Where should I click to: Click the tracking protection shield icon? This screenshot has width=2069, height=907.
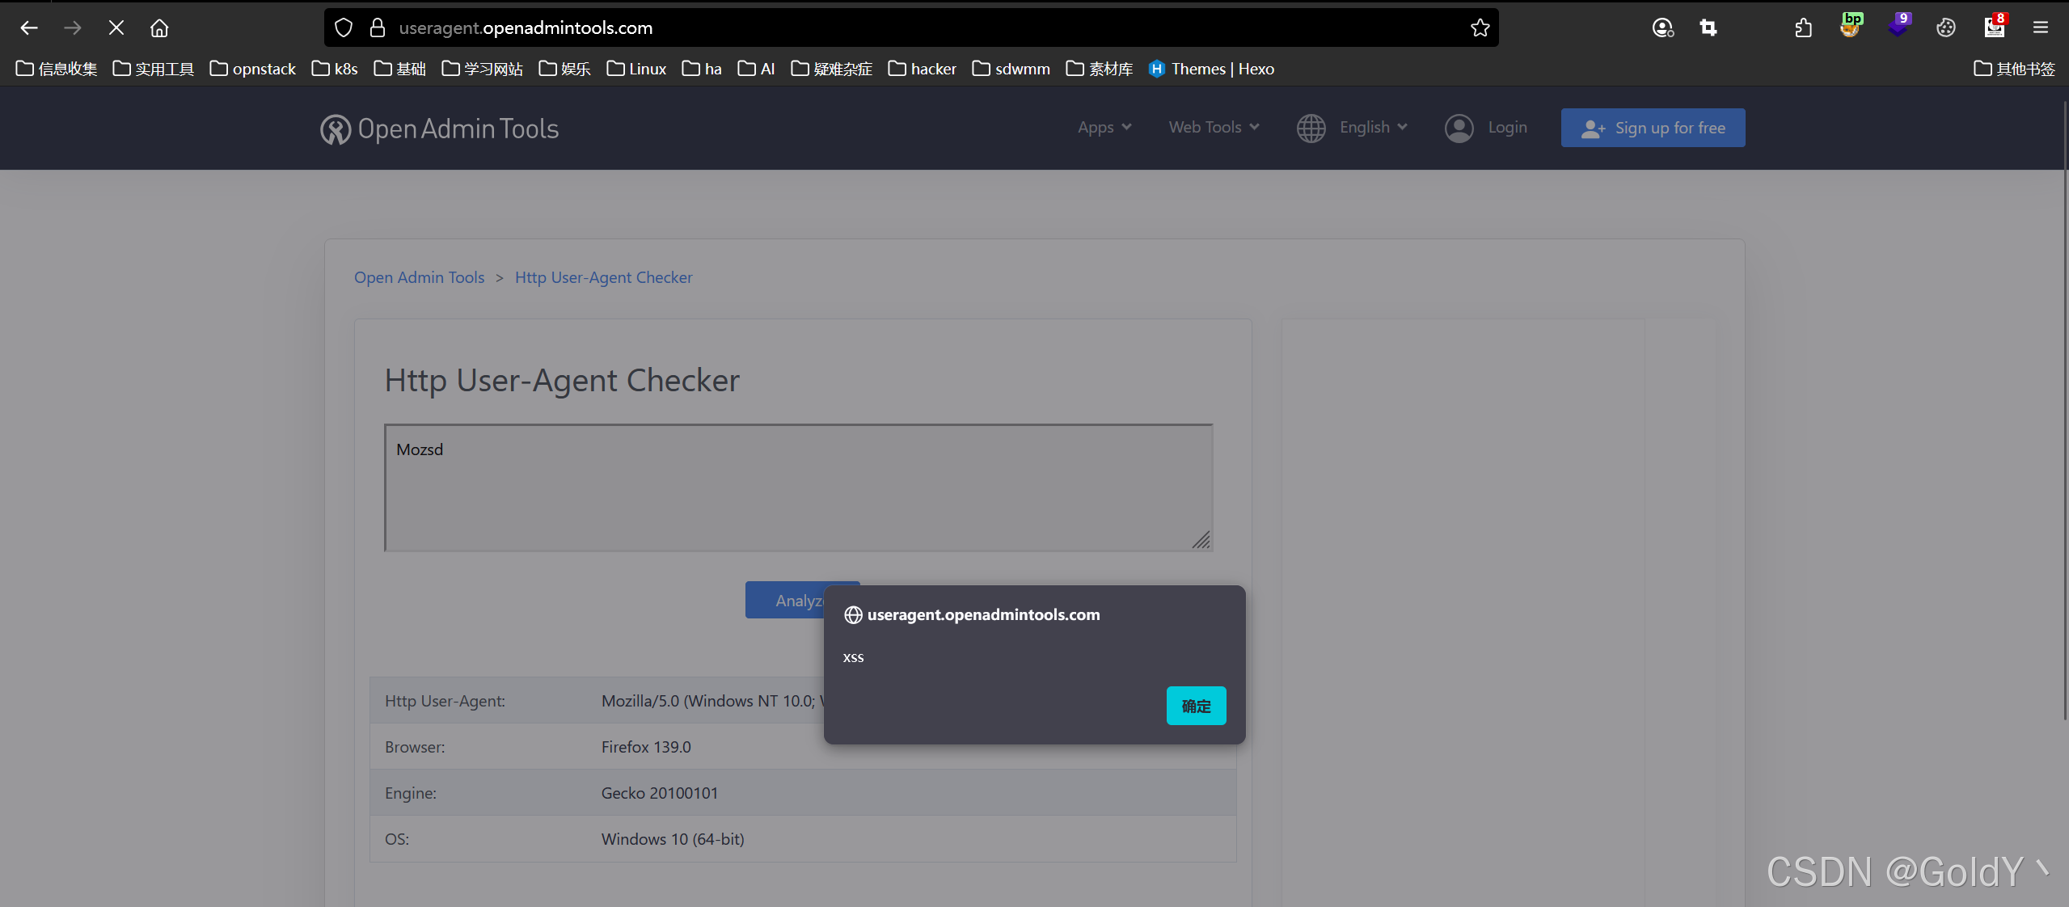[344, 28]
